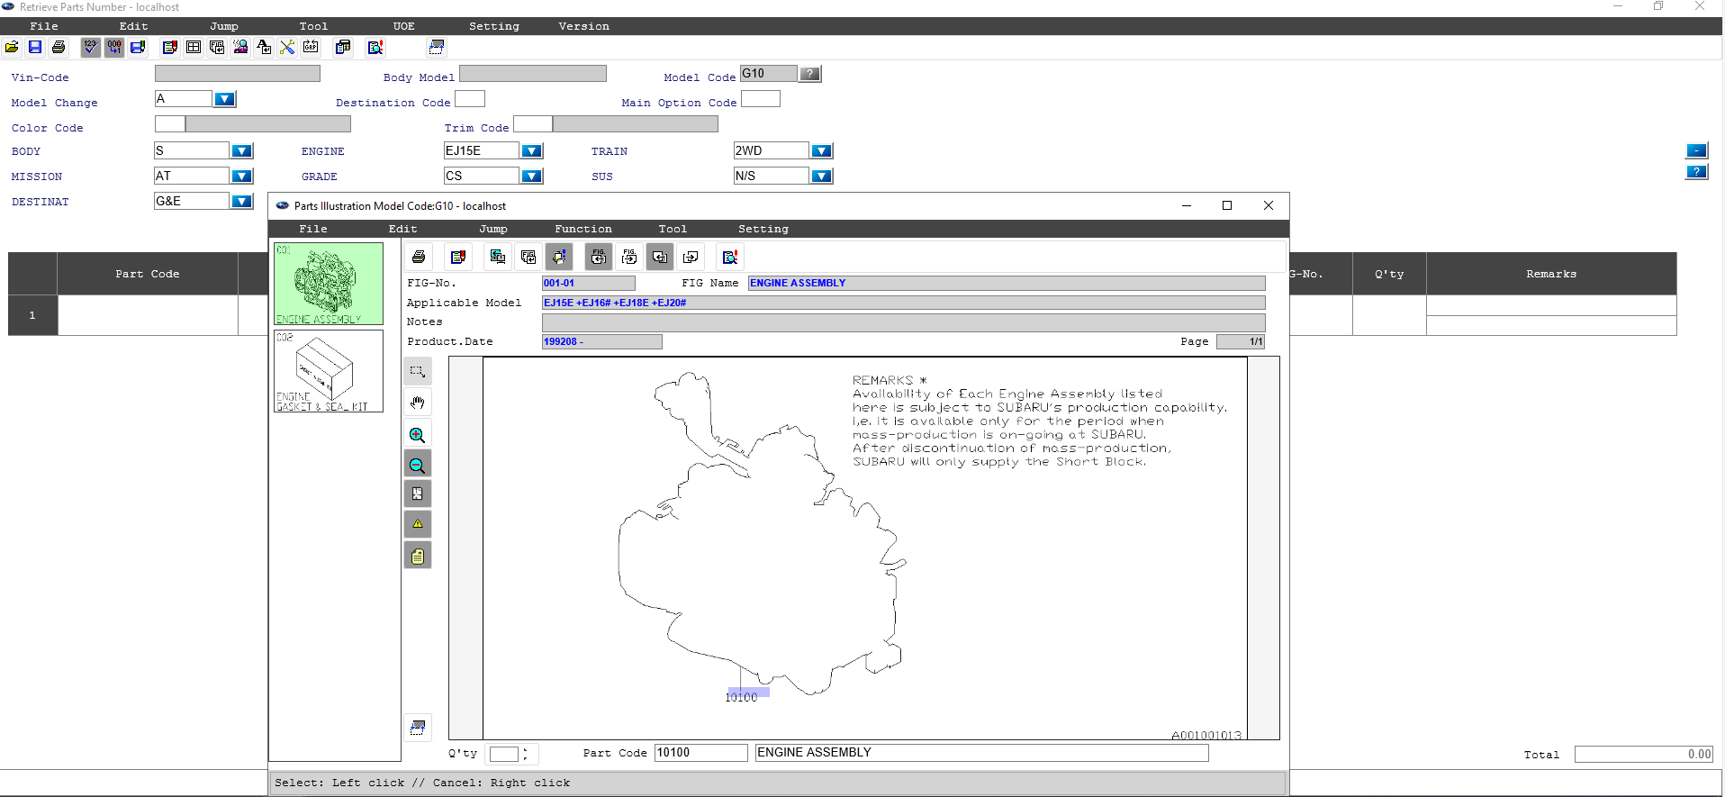Click the Part Code field showing 10100
The image size is (1725, 797).
[701, 753]
